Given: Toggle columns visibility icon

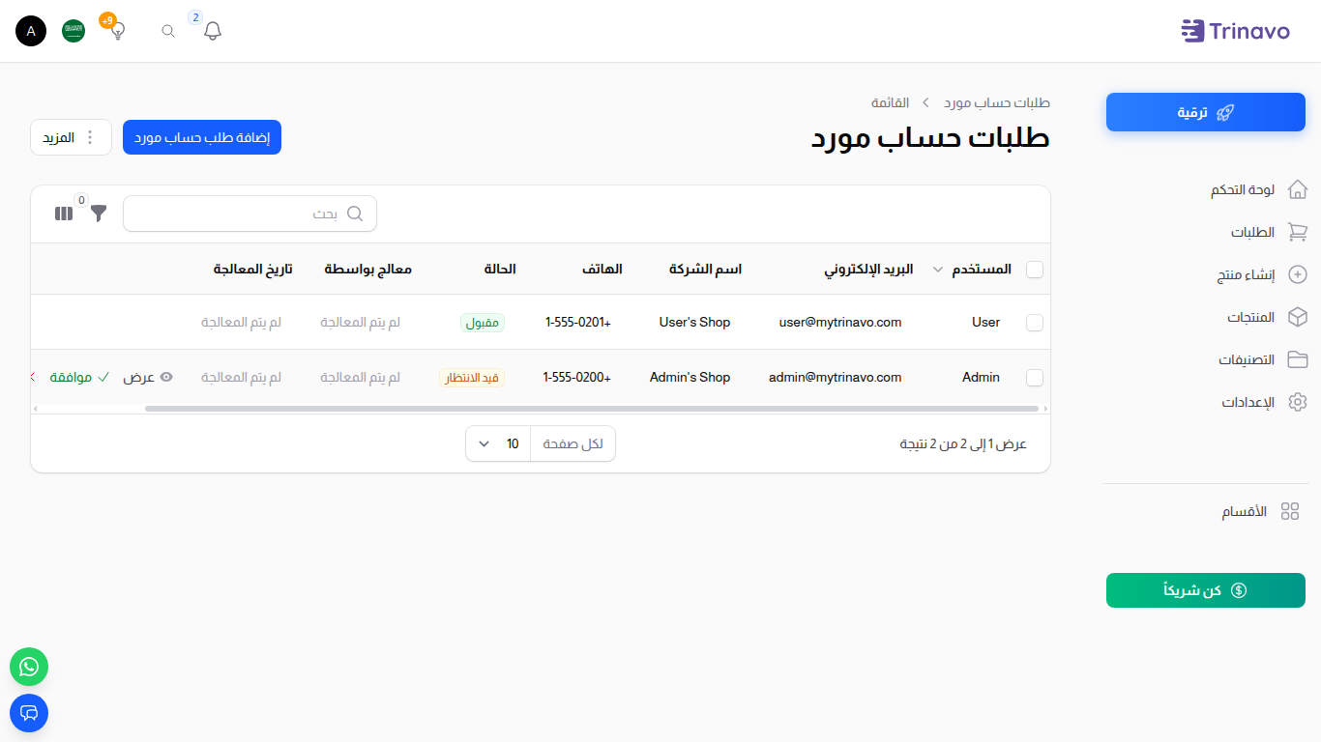Looking at the screenshot, I should [x=64, y=214].
